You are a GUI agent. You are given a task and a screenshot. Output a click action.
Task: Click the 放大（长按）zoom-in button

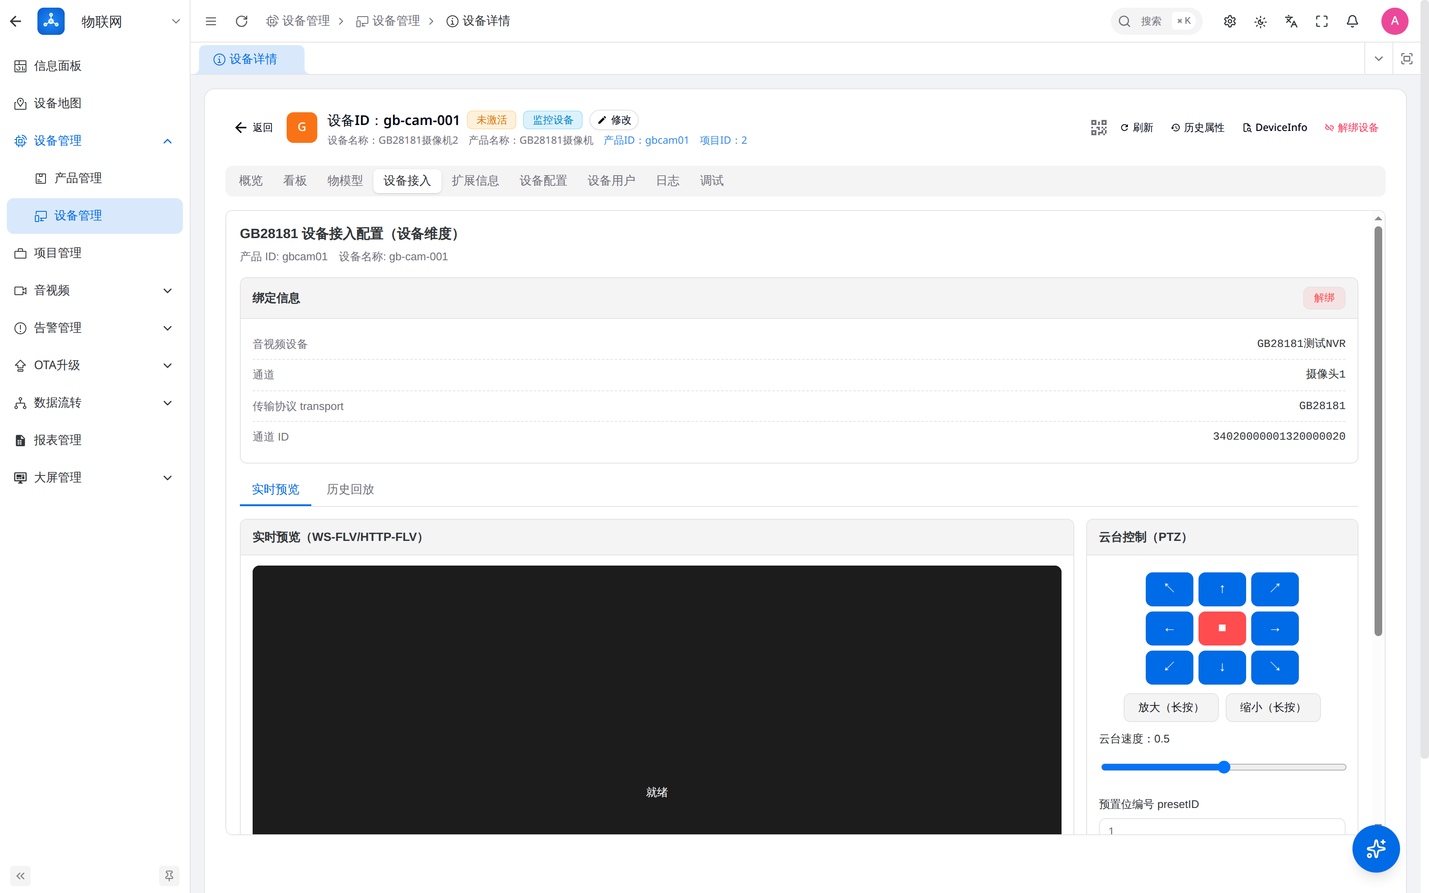click(x=1170, y=708)
